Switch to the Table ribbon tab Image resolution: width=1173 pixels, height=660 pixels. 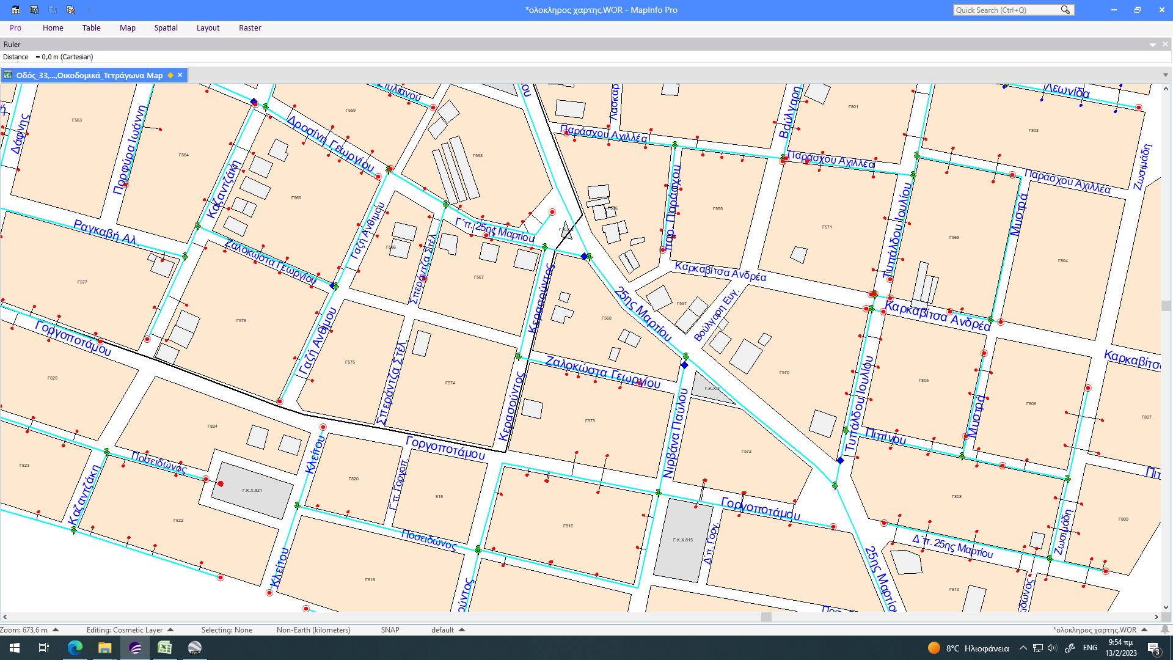92,28
